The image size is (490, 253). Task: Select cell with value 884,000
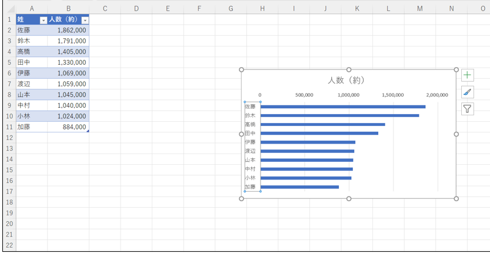point(68,126)
